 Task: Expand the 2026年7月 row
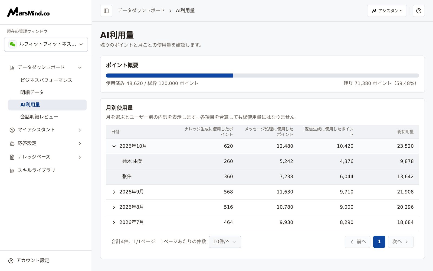[114, 222]
